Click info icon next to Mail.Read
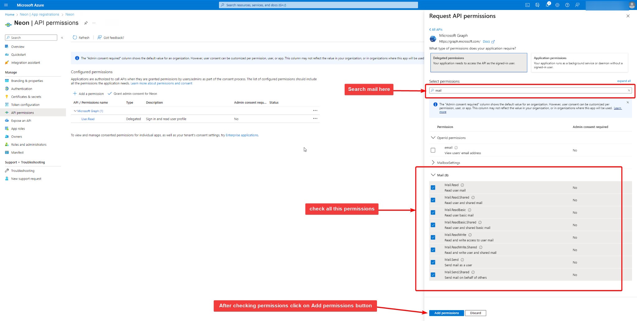637x321 pixels. click(462, 185)
